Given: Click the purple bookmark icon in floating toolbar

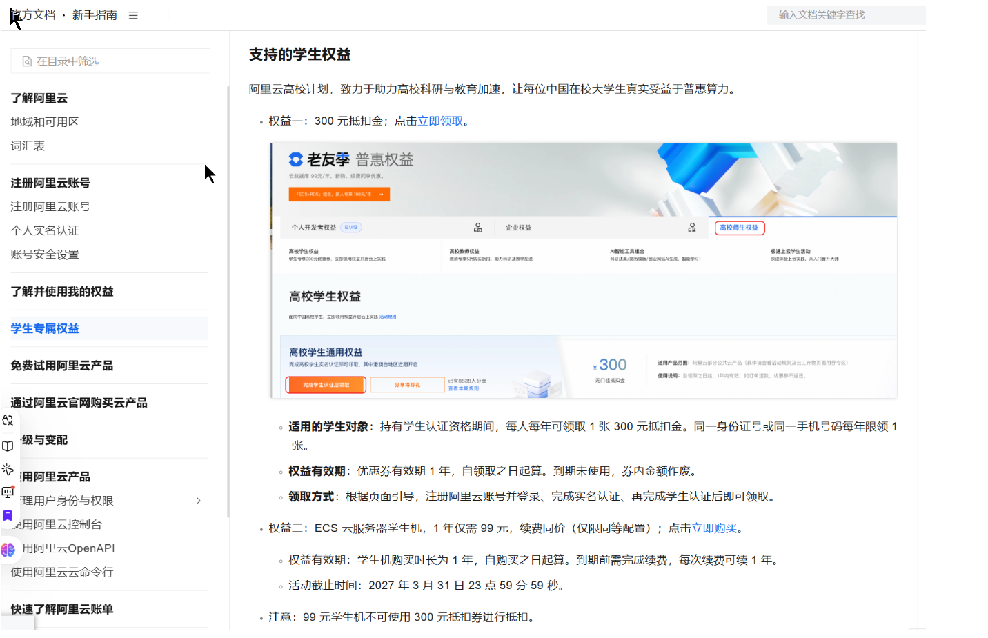Looking at the screenshot, I should tap(8, 515).
